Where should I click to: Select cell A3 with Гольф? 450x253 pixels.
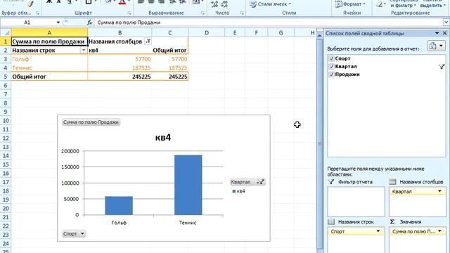[x=49, y=59]
